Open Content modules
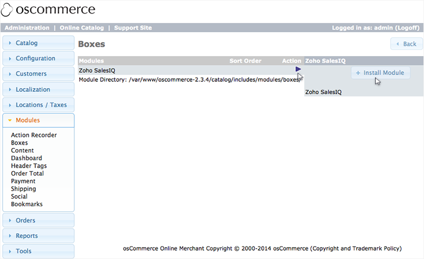This screenshot has width=424, height=259. (22, 150)
